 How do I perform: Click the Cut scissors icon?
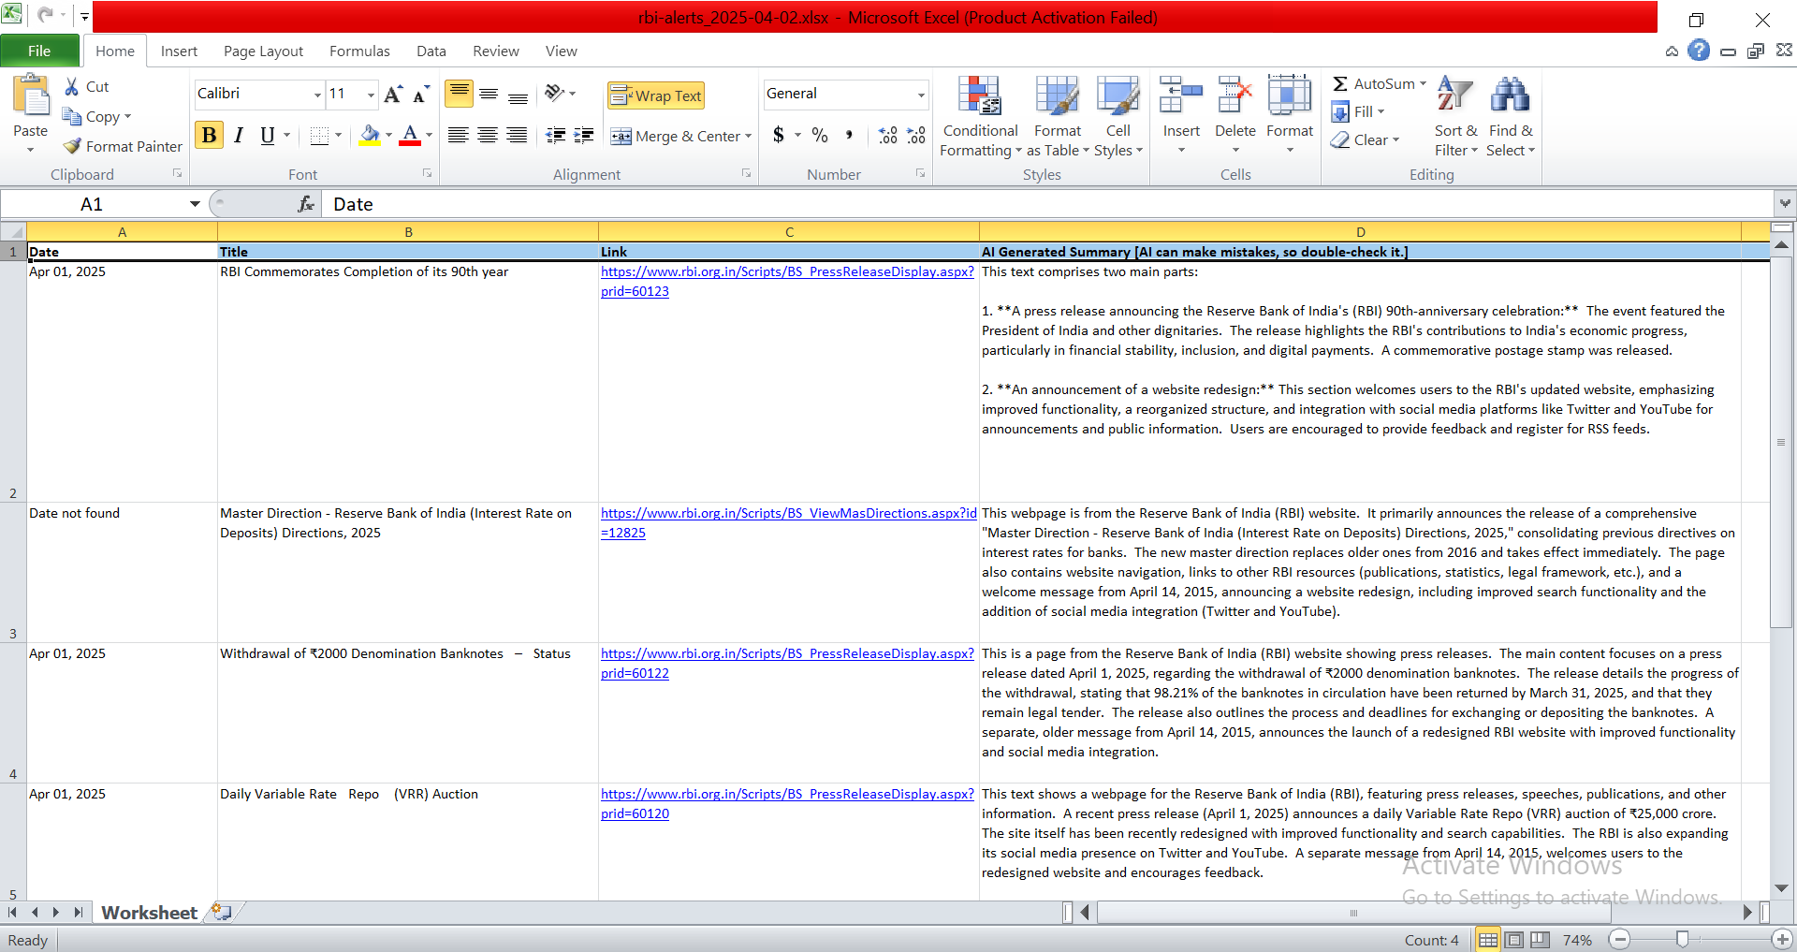(72, 87)
